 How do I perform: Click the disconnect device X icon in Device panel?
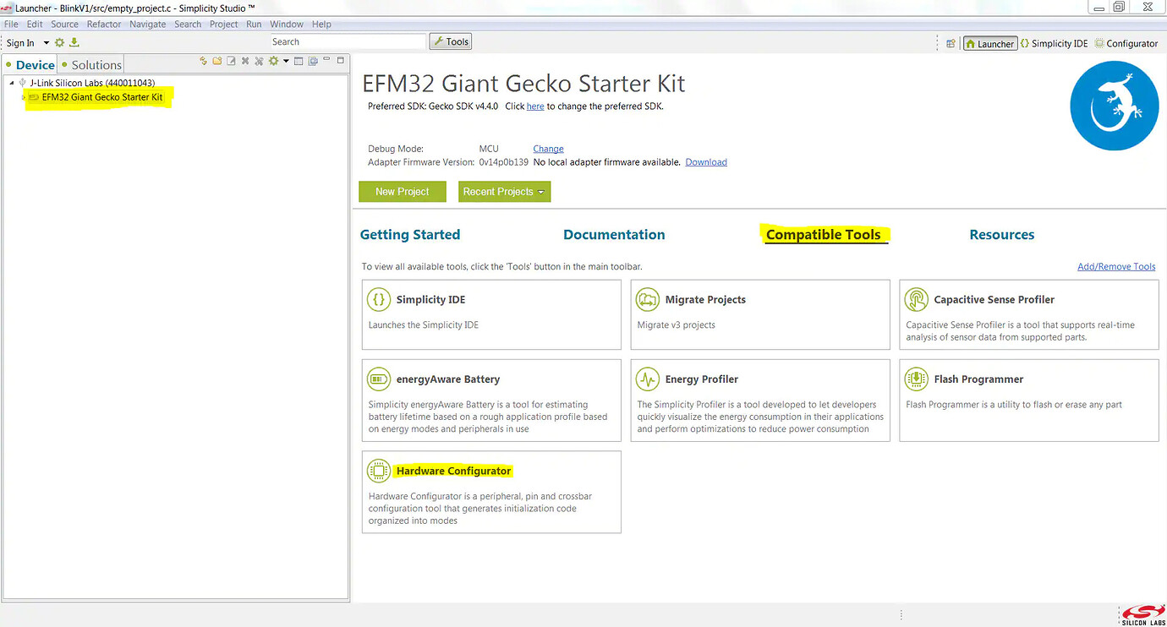coord(245,60)
